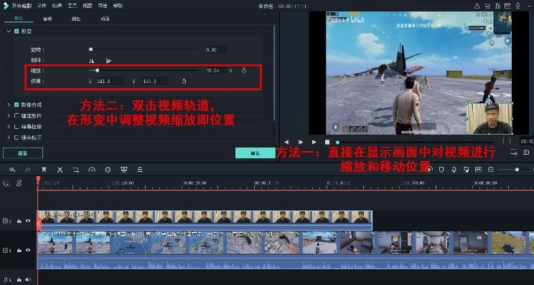Open the gift box icon in title bar

[x=497, y=6]
